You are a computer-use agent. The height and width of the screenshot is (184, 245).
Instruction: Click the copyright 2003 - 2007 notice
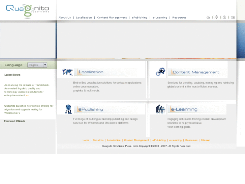click(146, 146)
